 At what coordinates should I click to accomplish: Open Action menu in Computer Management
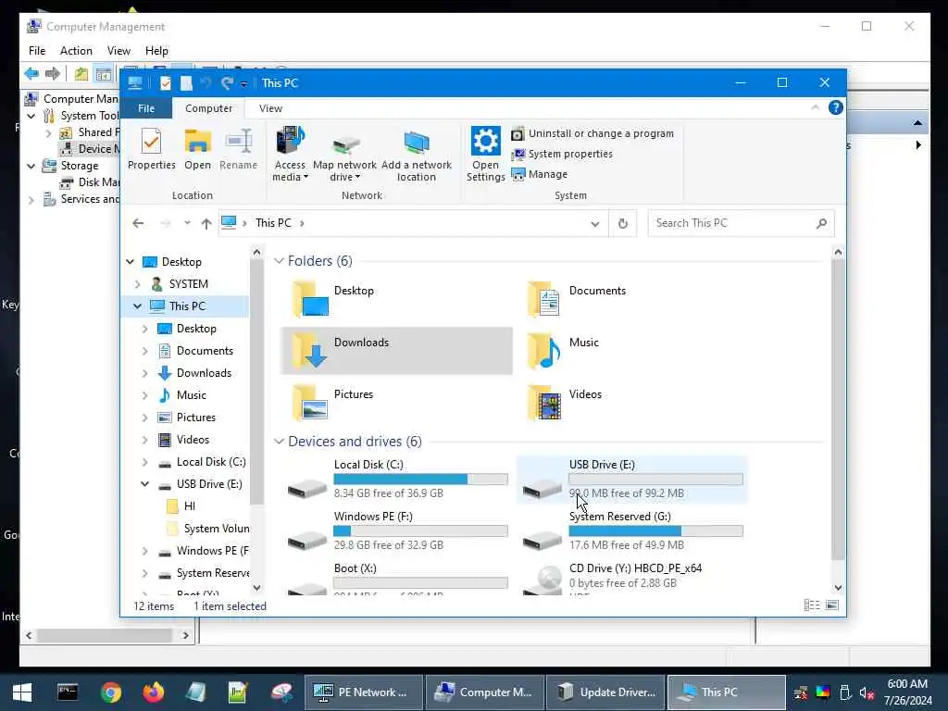point(76,51)
